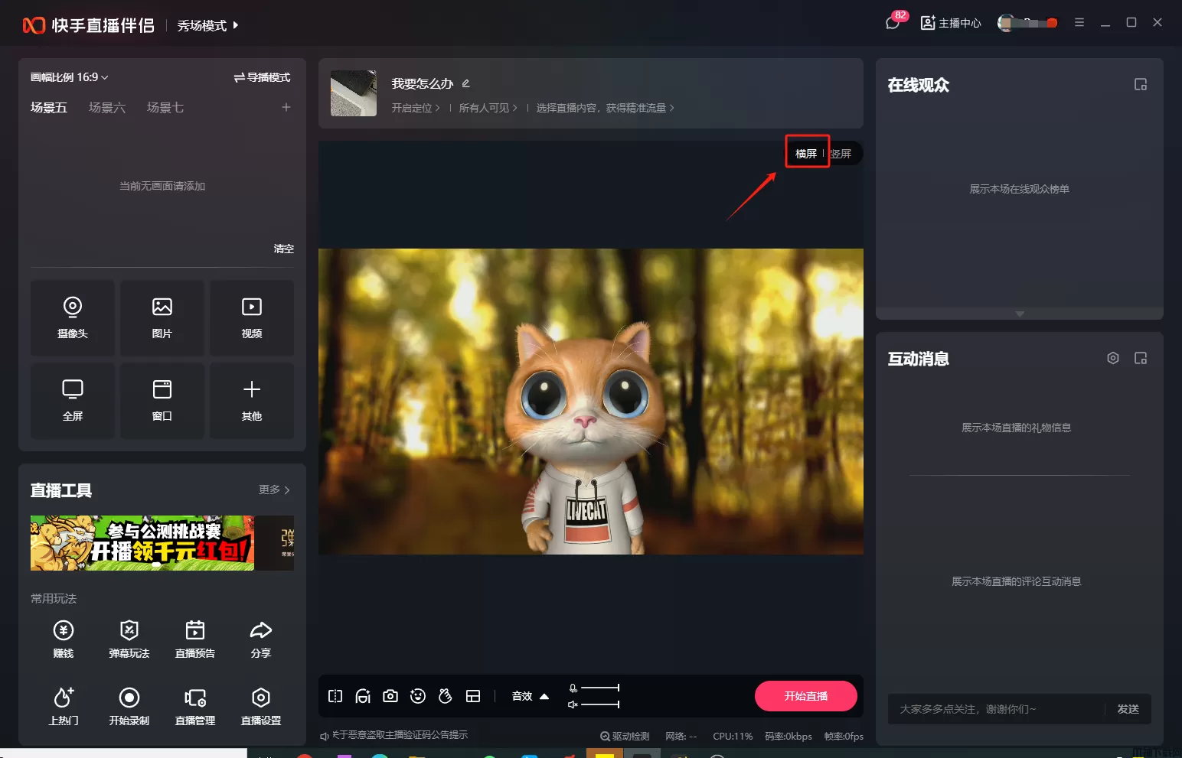Click 清空 to clear the scene

283,249
